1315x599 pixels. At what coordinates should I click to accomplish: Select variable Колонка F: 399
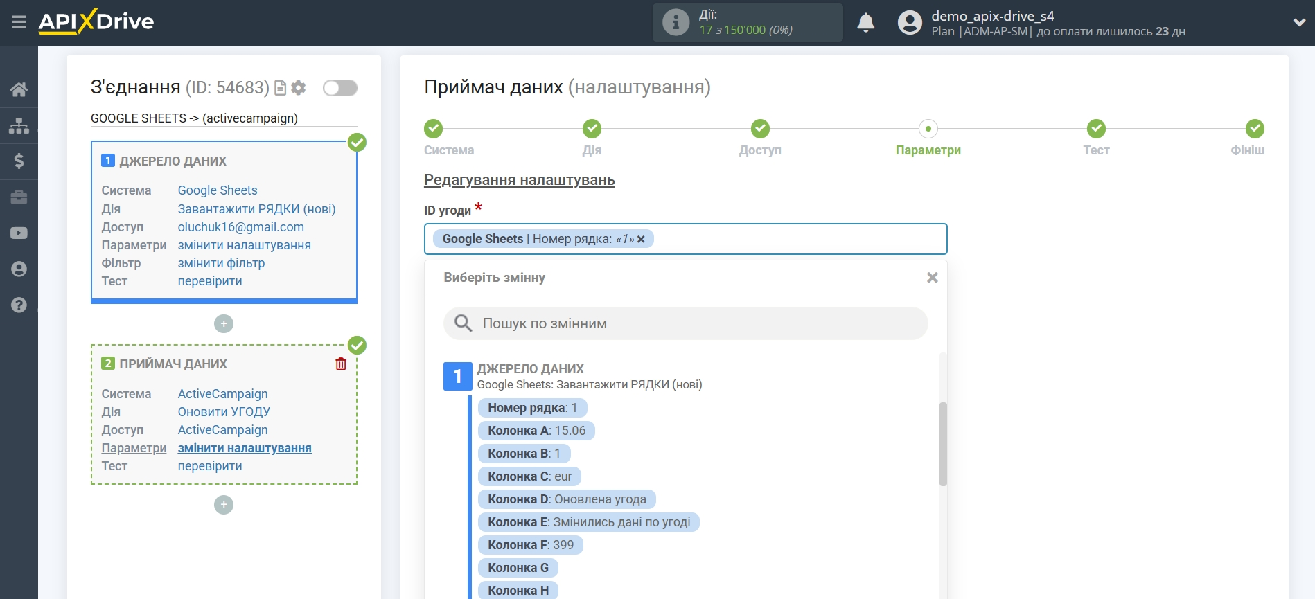[531, 545]
